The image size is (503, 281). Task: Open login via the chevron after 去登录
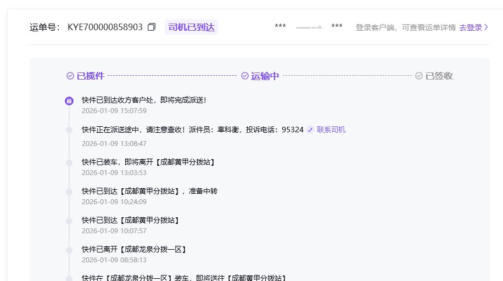(486, 27)
